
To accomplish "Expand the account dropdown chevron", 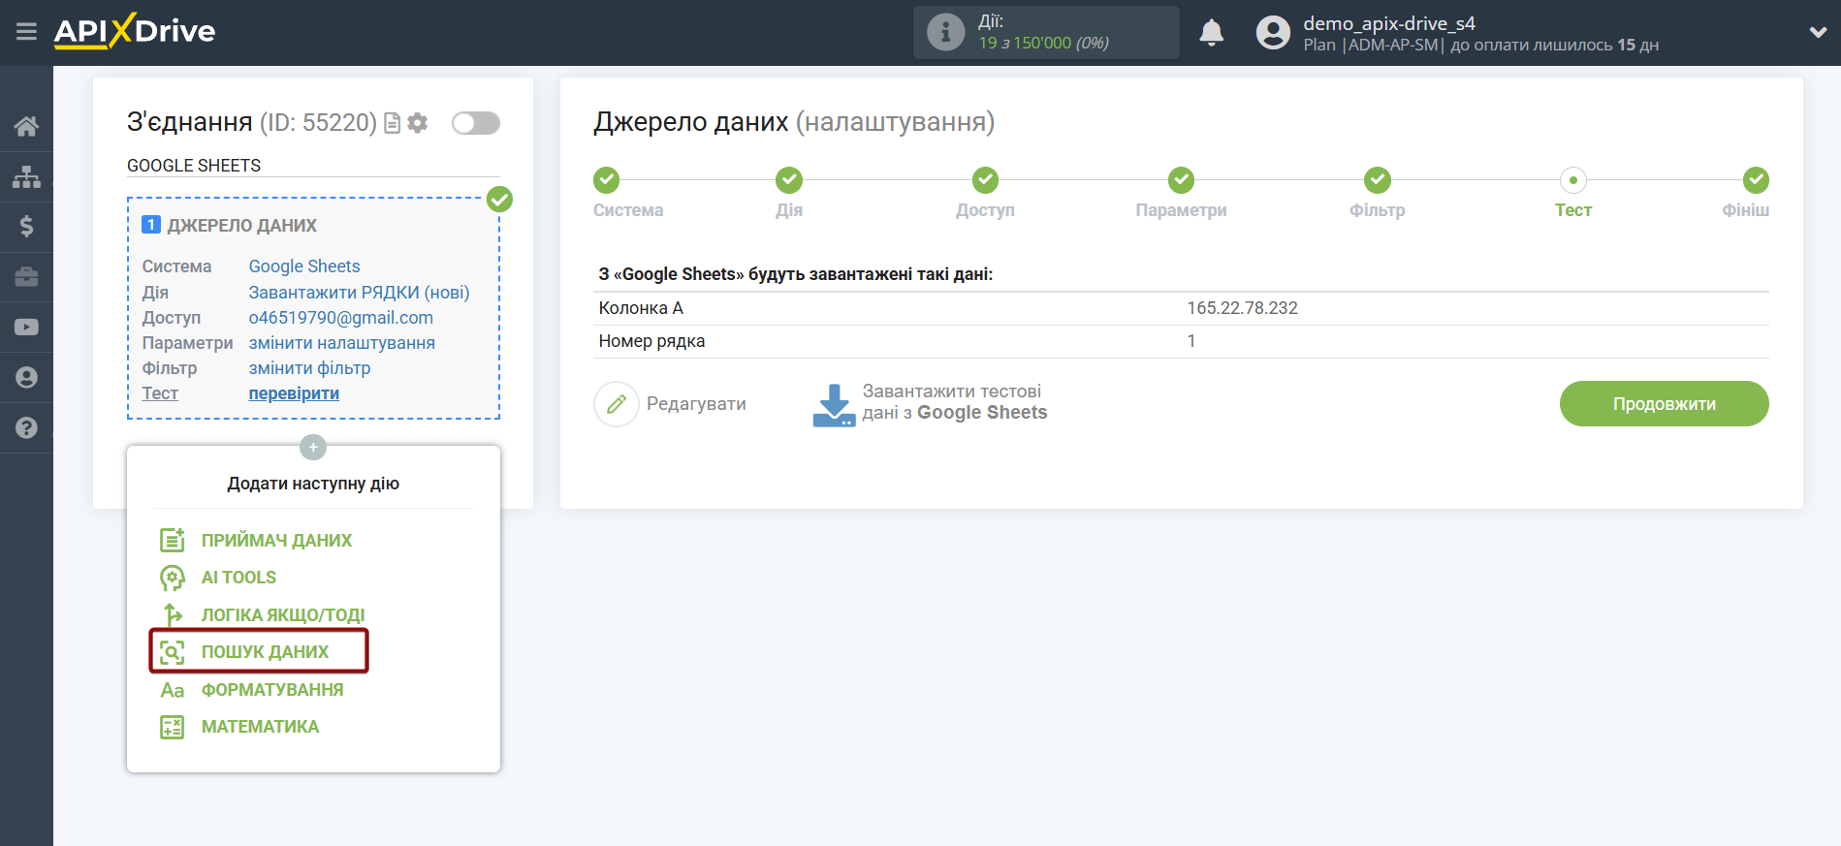I will 1818,33.
